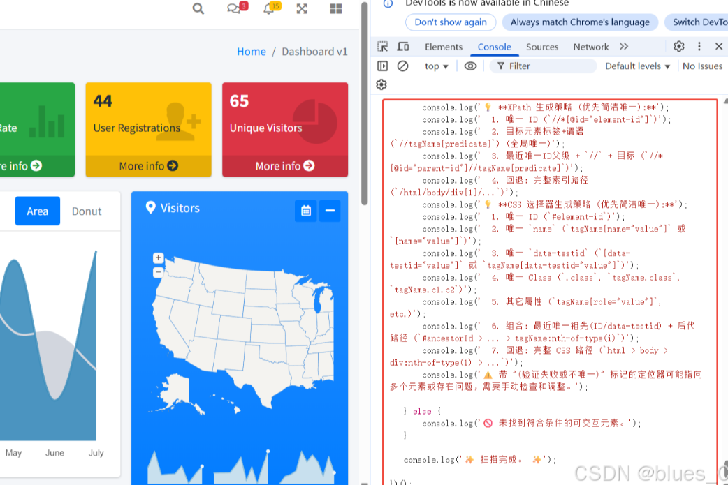Close the DevTools panel
Viewport: 728px width, 485px height.
[x=719, y=46]
